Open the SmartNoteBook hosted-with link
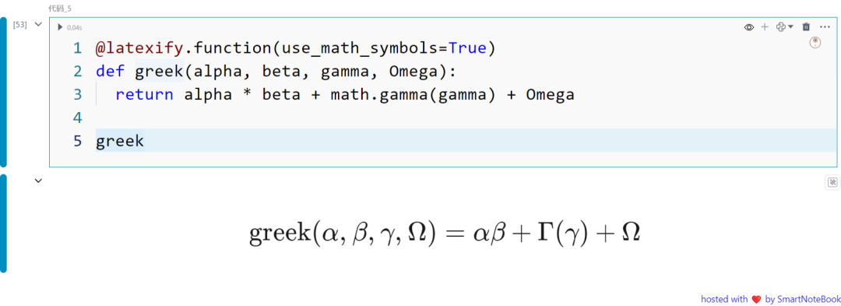The width and height of the screenshot is (841, 306). (770, 298)
